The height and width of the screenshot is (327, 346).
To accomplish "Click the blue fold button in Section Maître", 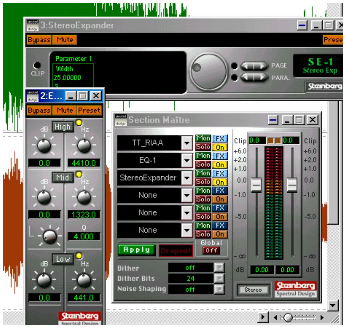I will 273,120.
